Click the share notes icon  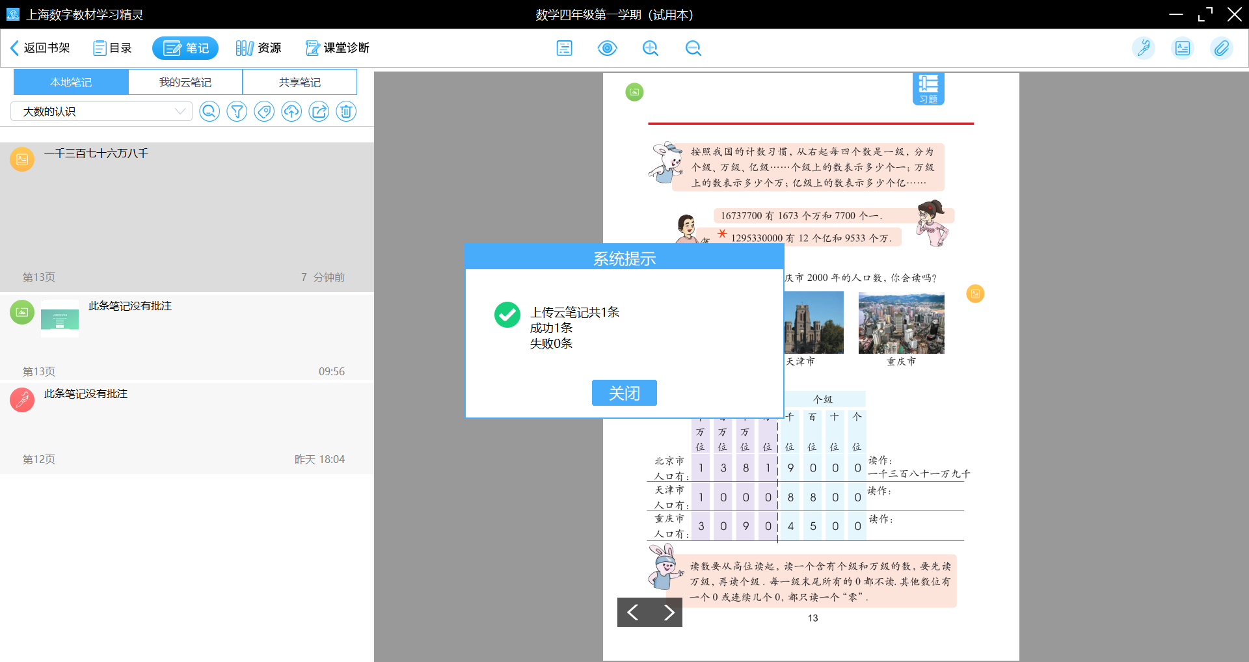(319, 112)
